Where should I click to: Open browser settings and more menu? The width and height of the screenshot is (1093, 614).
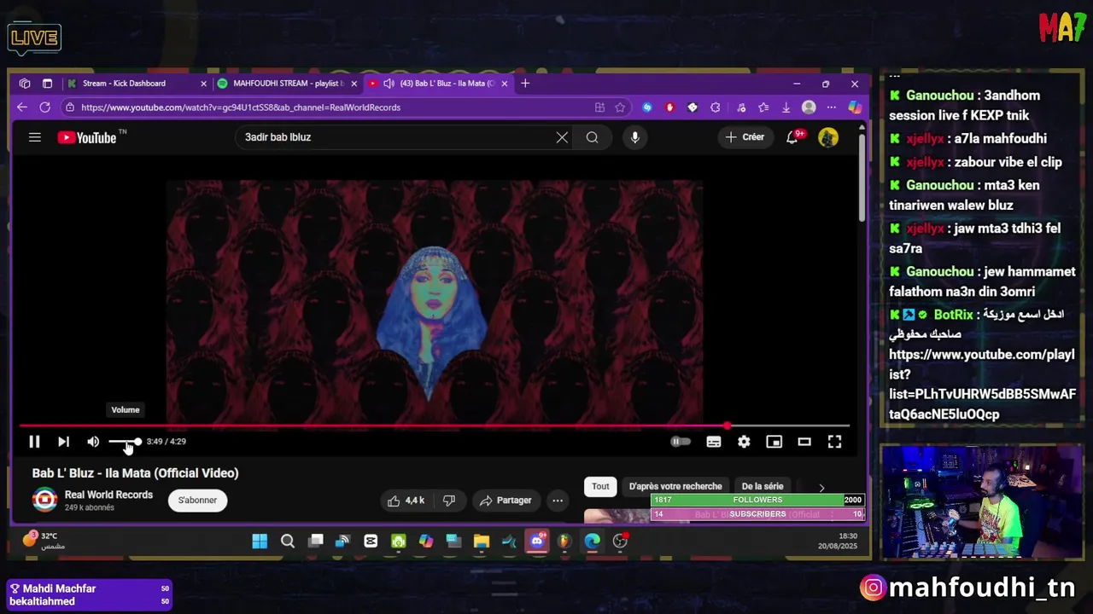click(831, 107)
